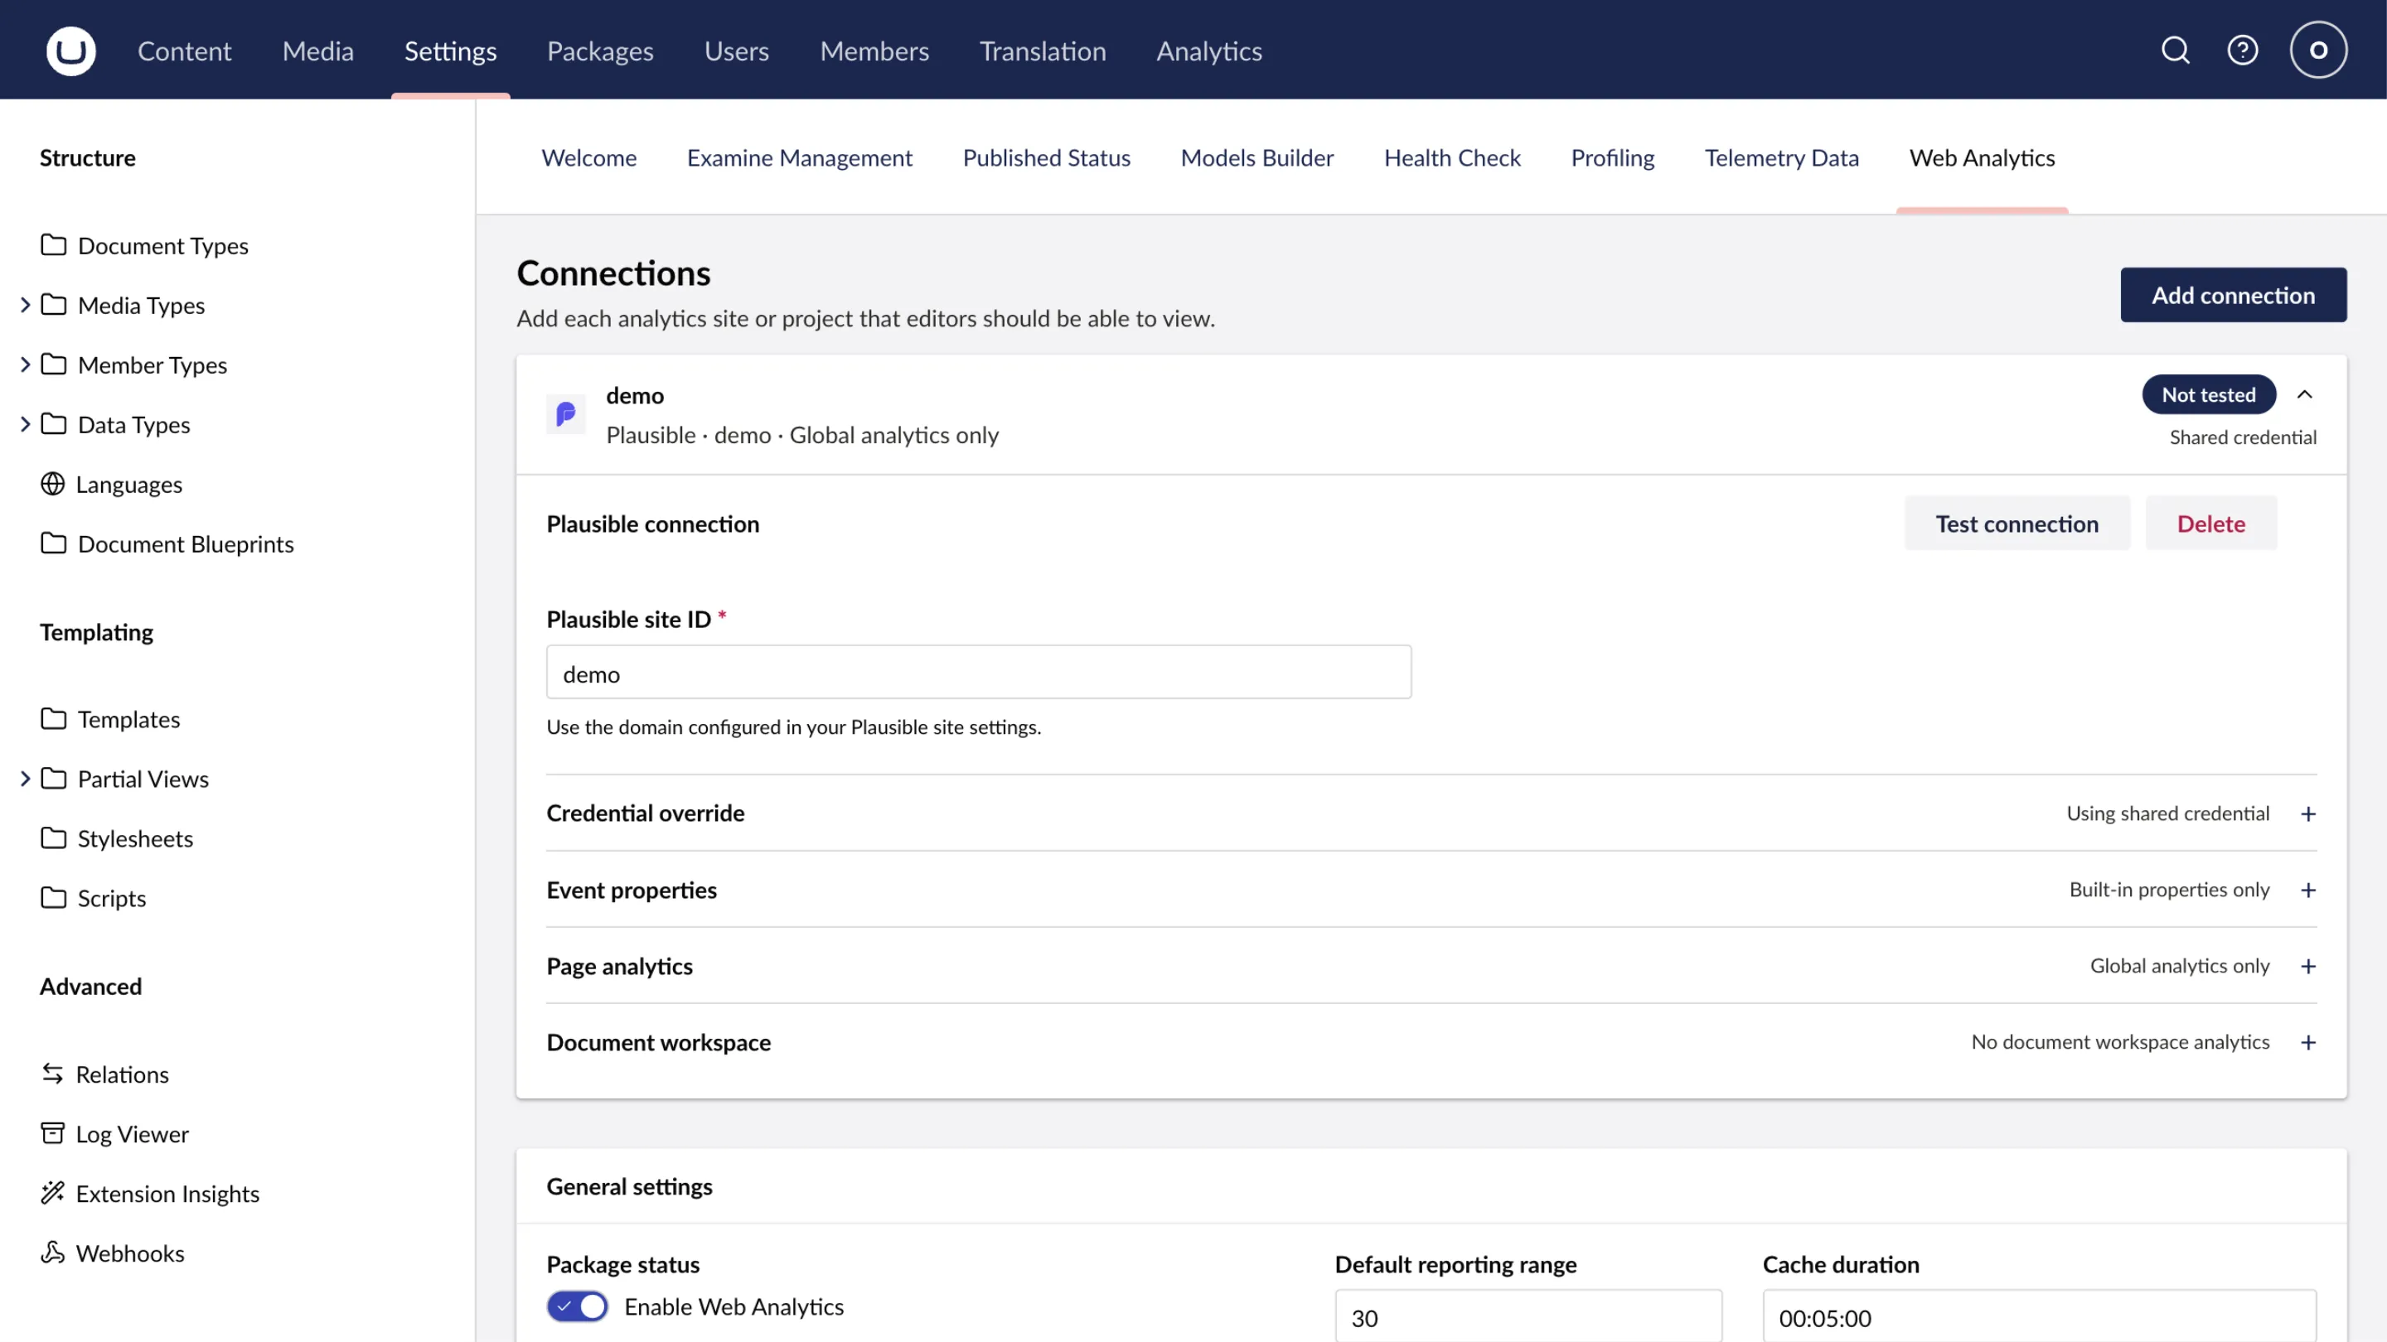Click the Media Types folder icon
2387x1342 pixels.
54,305
